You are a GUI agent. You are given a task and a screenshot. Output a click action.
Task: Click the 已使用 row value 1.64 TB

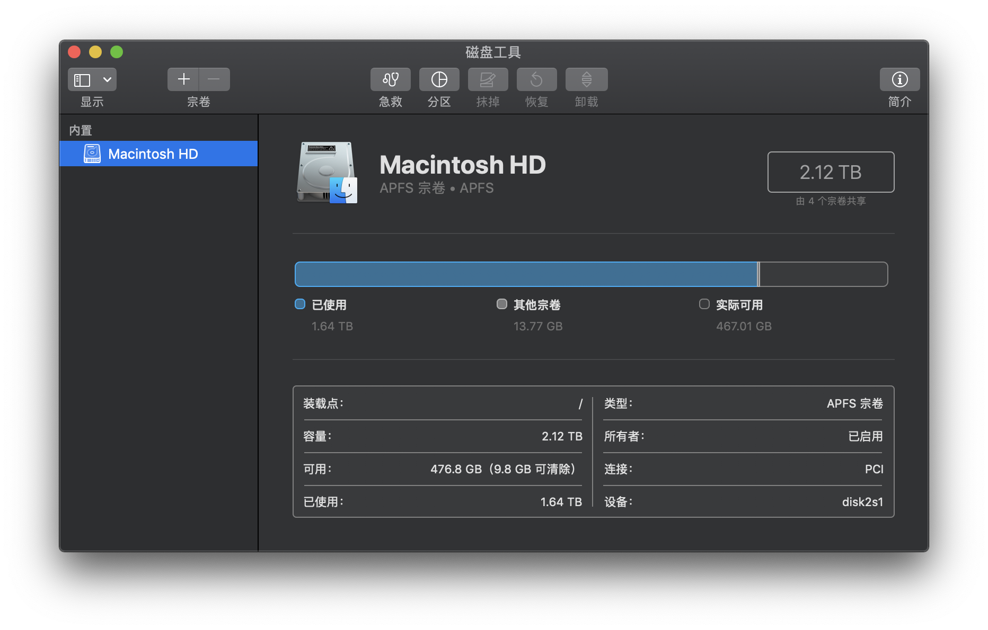click(x=561, y=502)
